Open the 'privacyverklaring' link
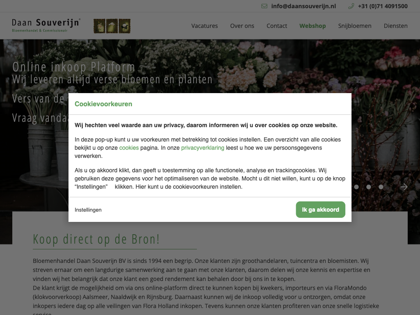 pos(203,148)
